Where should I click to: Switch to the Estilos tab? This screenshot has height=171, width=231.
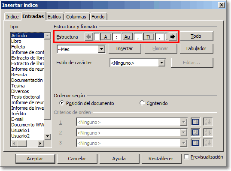(54, 17)
